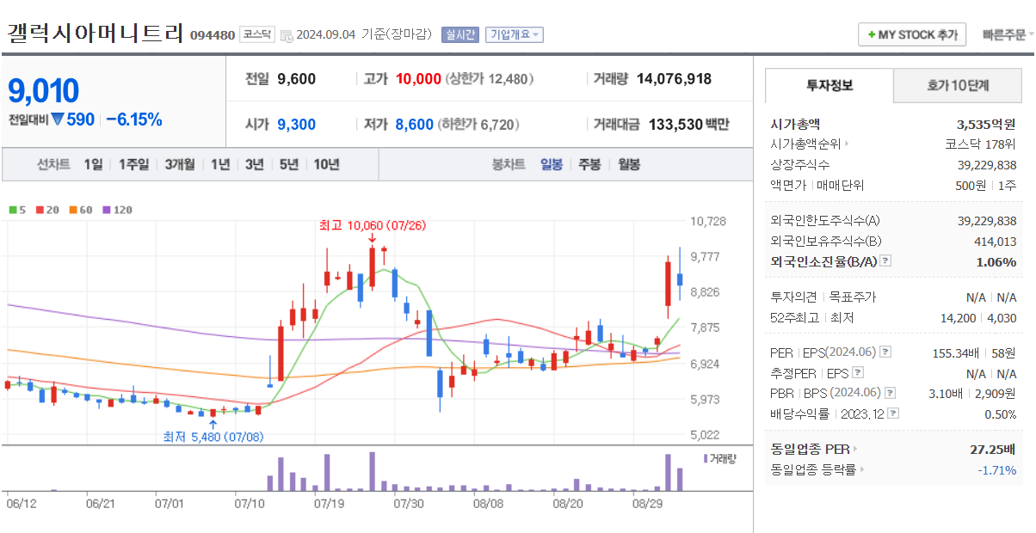Click the 동일업종 PER value 27.25배
The image size is (1036, 533).
pyautogui.click(x=993, y=449)
